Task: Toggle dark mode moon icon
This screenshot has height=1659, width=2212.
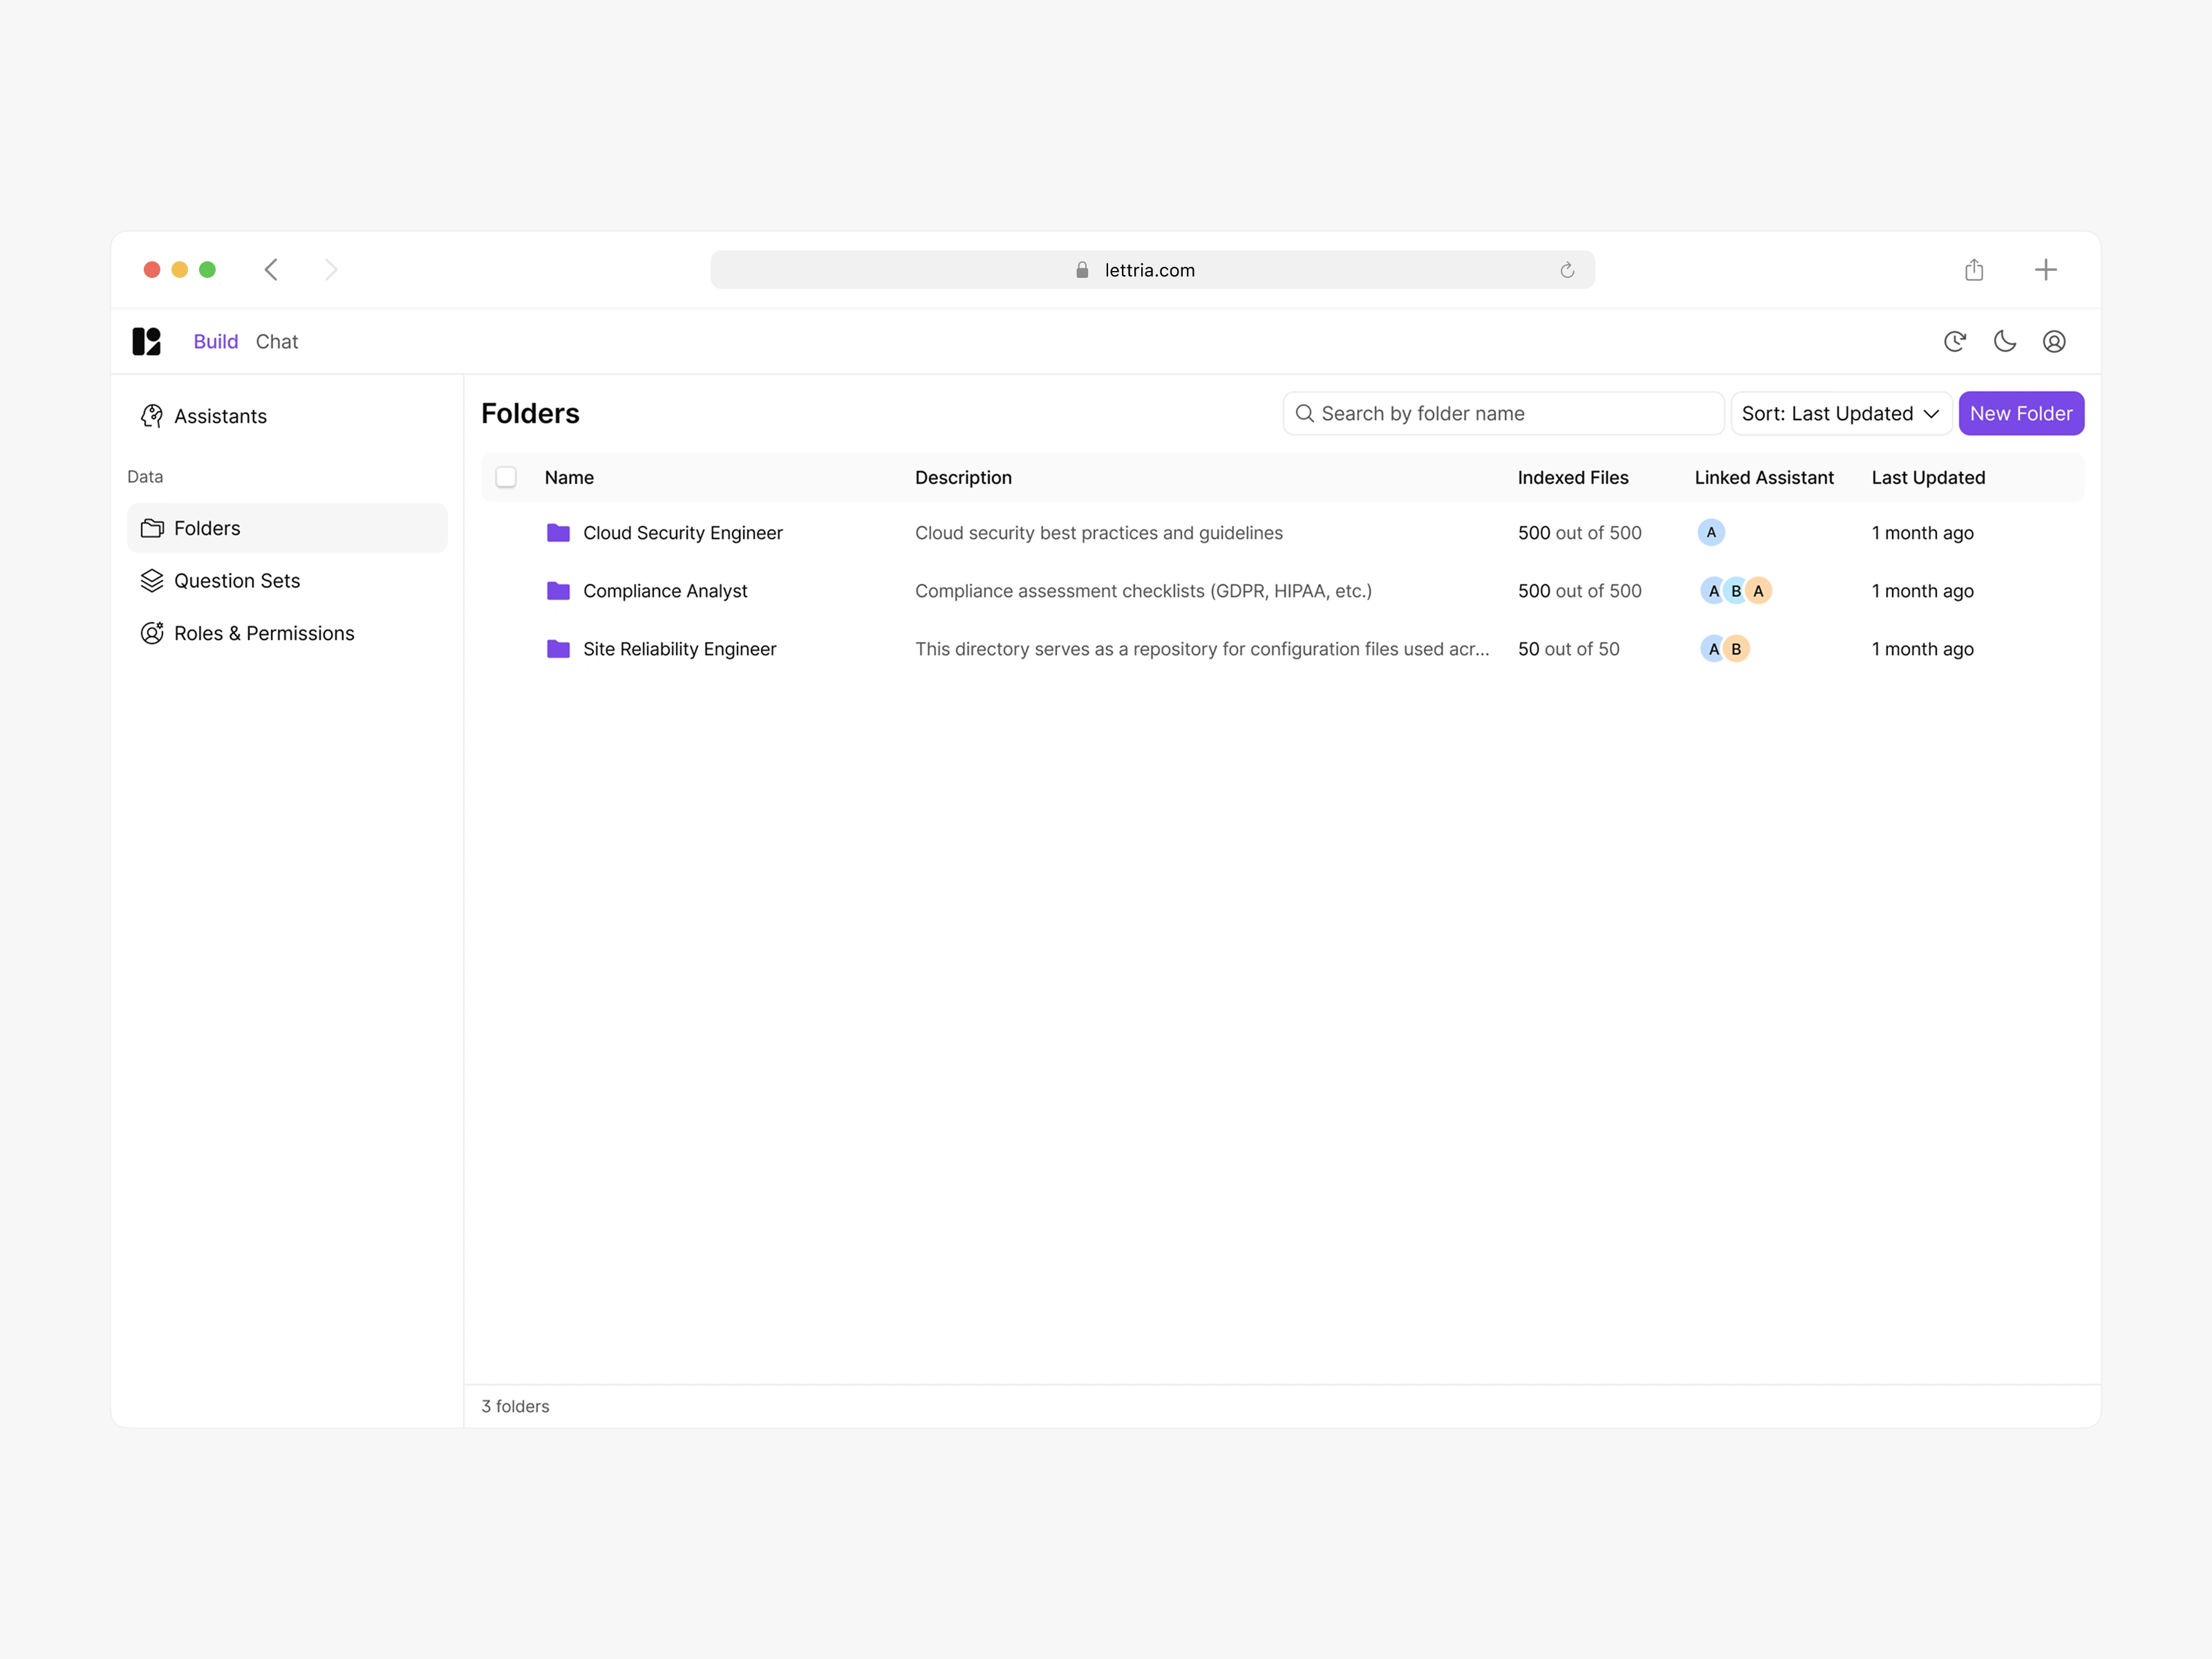Action: click(x=2004, y=341)
